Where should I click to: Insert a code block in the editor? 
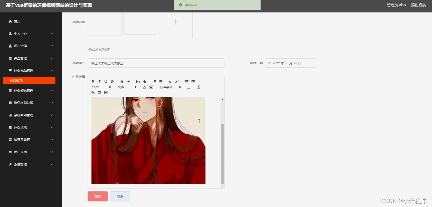(x=128, y=82)
